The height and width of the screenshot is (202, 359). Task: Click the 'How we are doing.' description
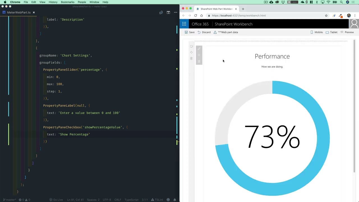(272, 67)
